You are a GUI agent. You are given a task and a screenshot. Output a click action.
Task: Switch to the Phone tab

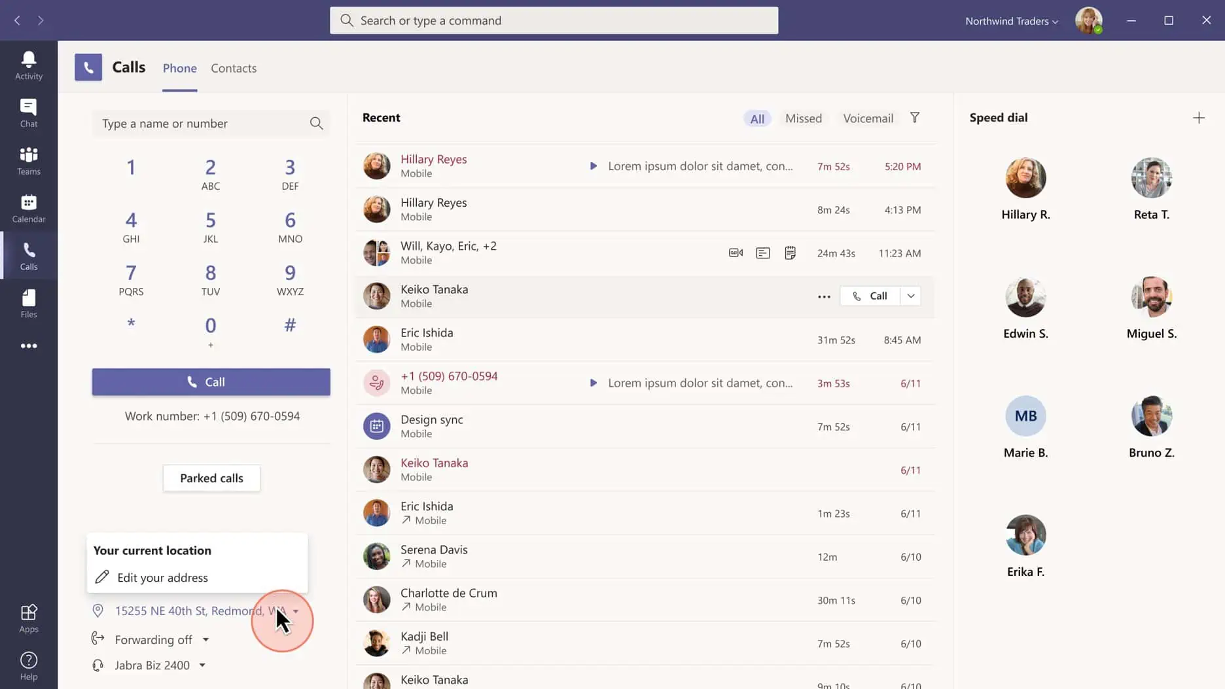(x=179, y=68)
